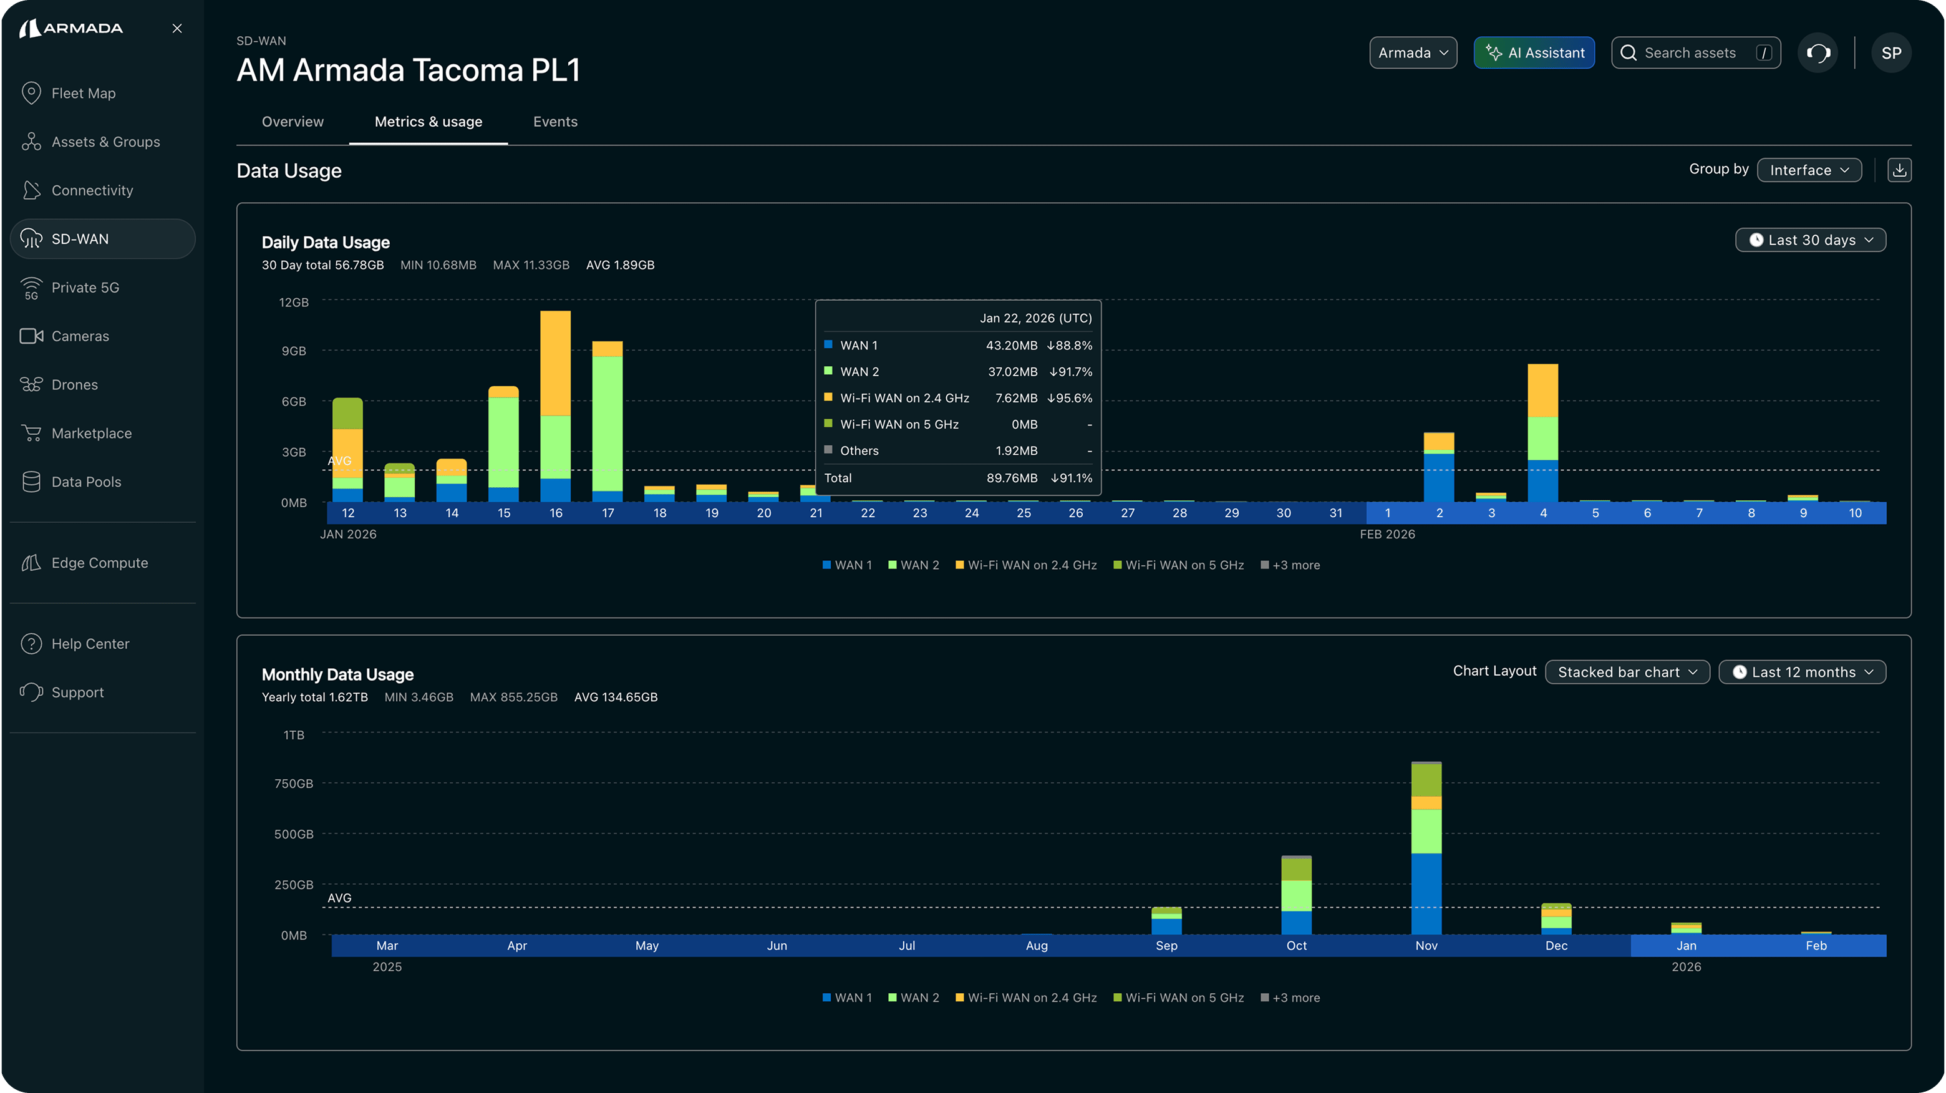
Task: Toggle WAN 2 series in monthly legend
Action: 913,998
